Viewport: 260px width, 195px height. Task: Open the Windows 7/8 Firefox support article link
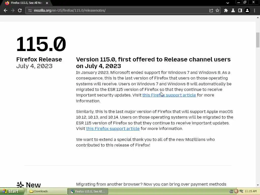(169, 95)
